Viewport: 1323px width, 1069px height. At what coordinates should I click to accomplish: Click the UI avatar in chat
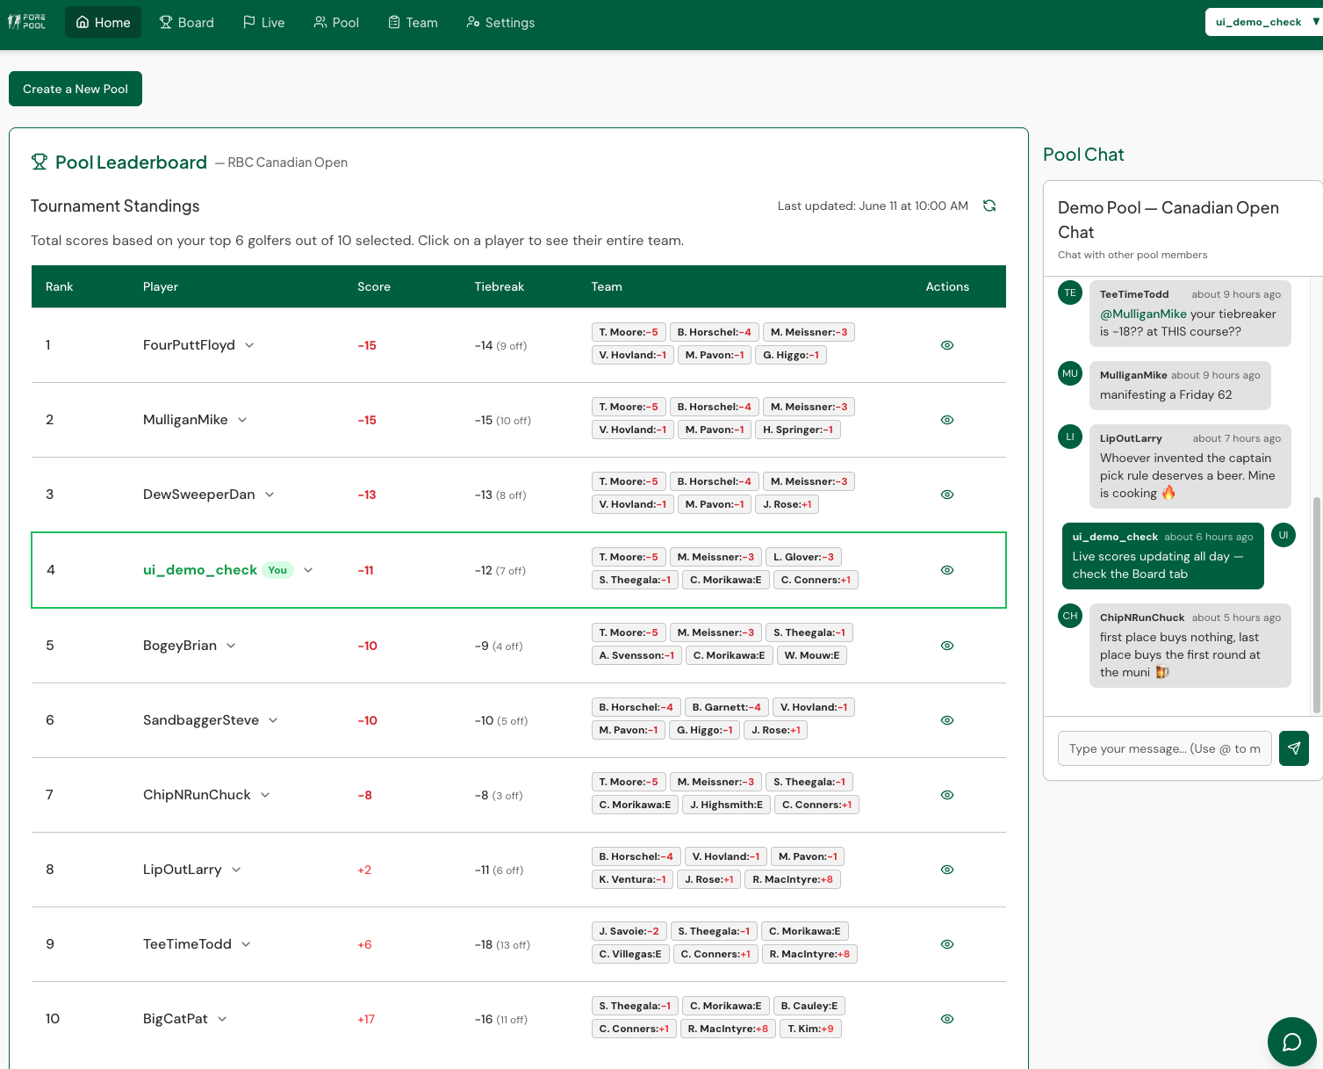coord(1283,535)
